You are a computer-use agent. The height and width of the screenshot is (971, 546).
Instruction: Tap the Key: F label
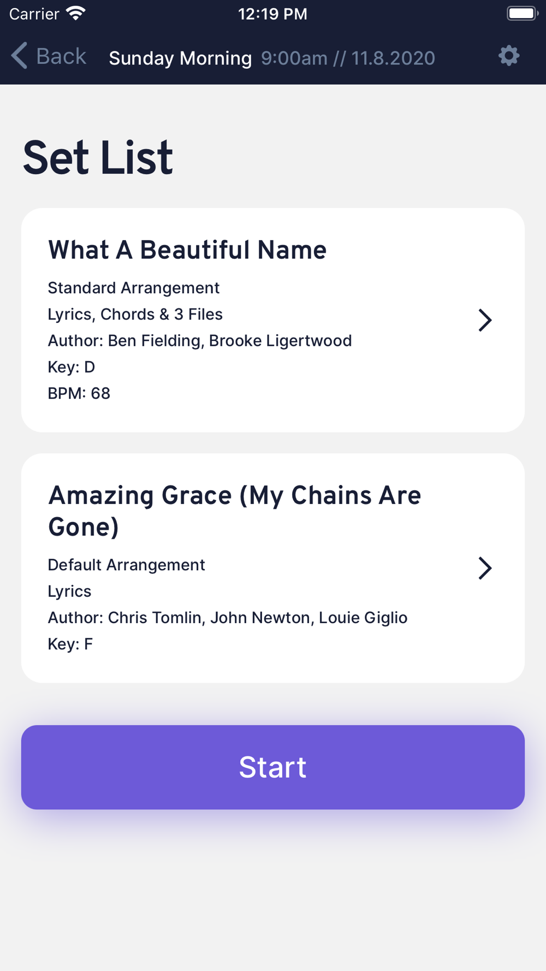click(70, 644)
